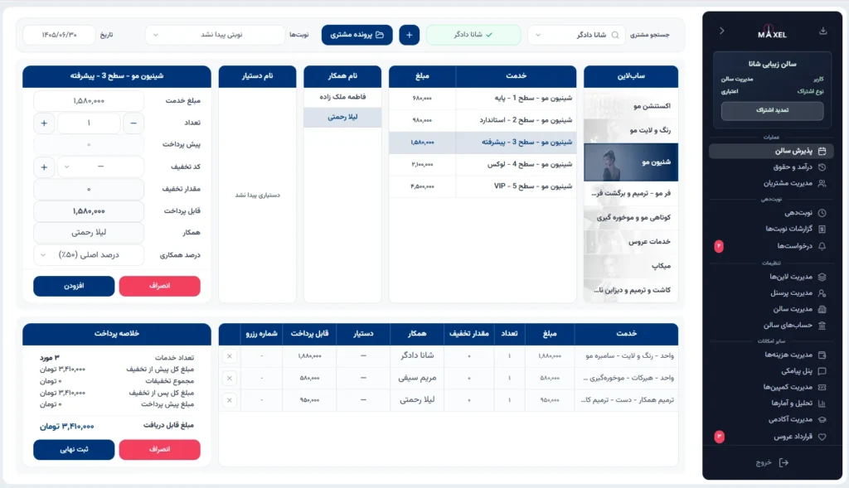The height and width of the screenshot is (488, 849).
Task: Expand the customer search dropdown arrow
Action: point(537,35)
